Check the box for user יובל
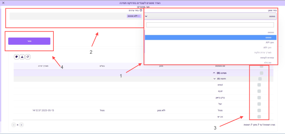 259,104
